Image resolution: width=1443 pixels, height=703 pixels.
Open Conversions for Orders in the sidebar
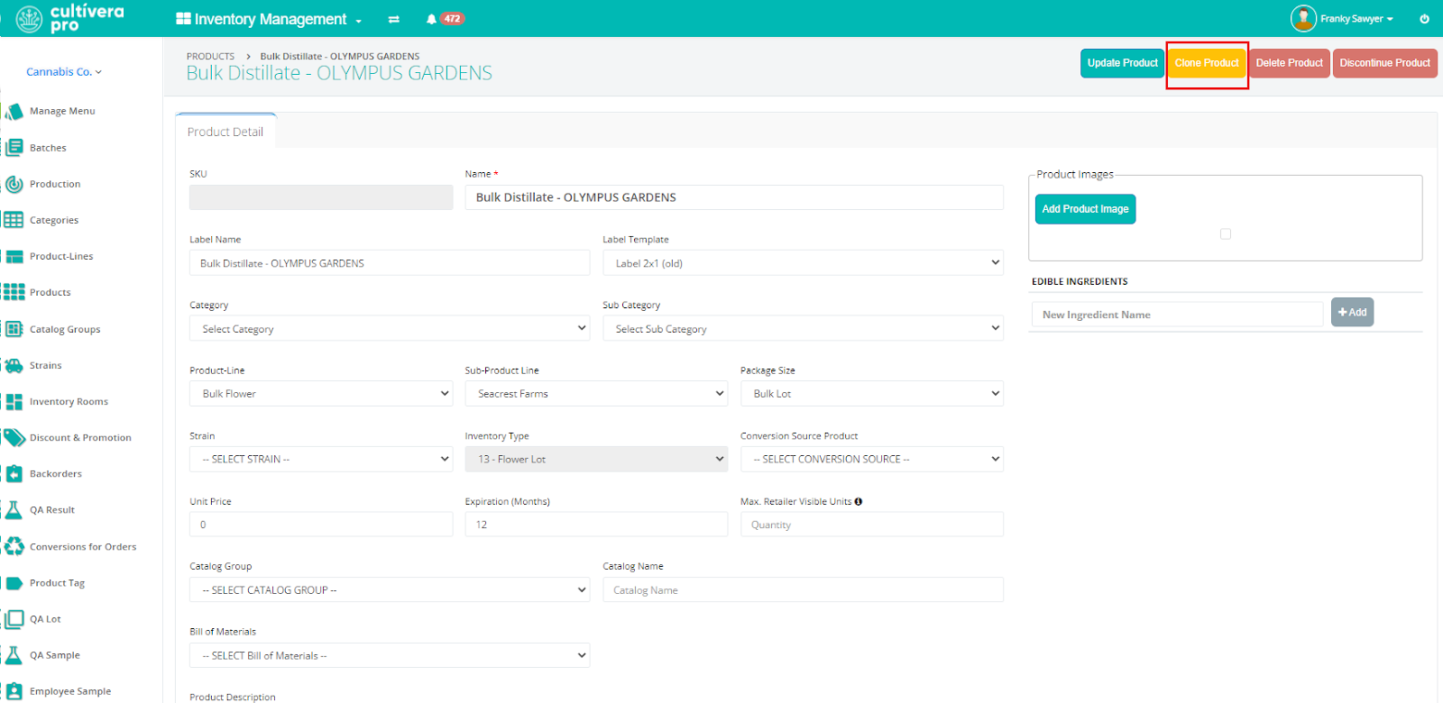click(x=83, y=547)
